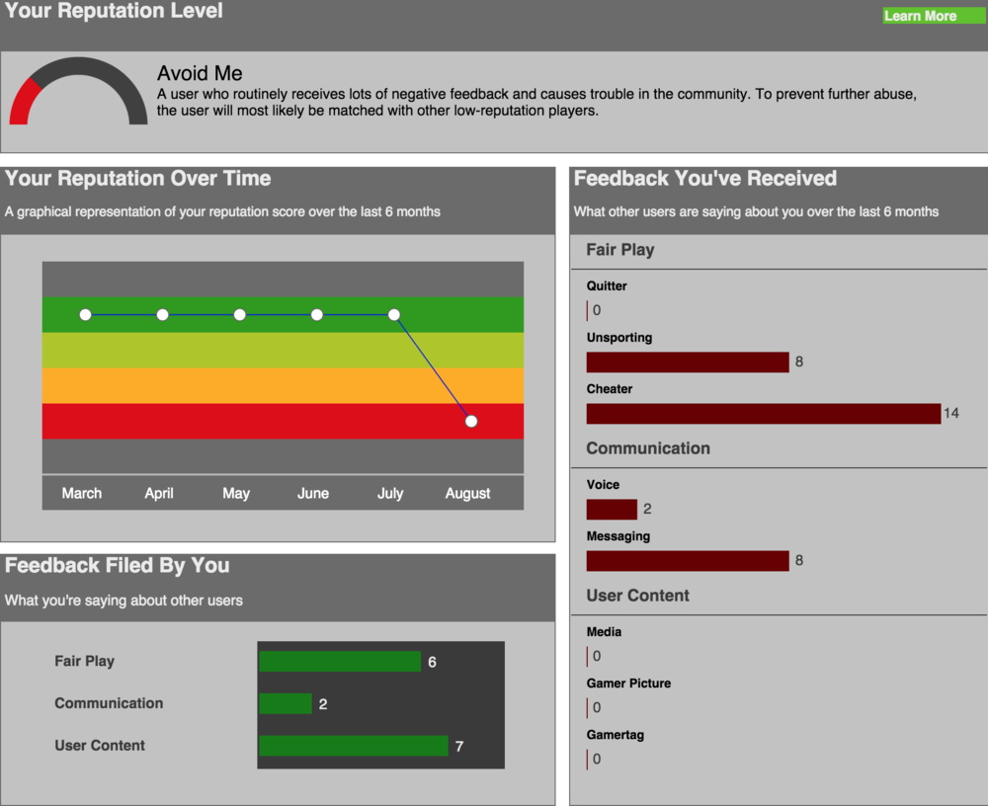This screenshot has height=806, width=988.
Task: Click the Unsporting feedback bar
Action: point(688,363)
